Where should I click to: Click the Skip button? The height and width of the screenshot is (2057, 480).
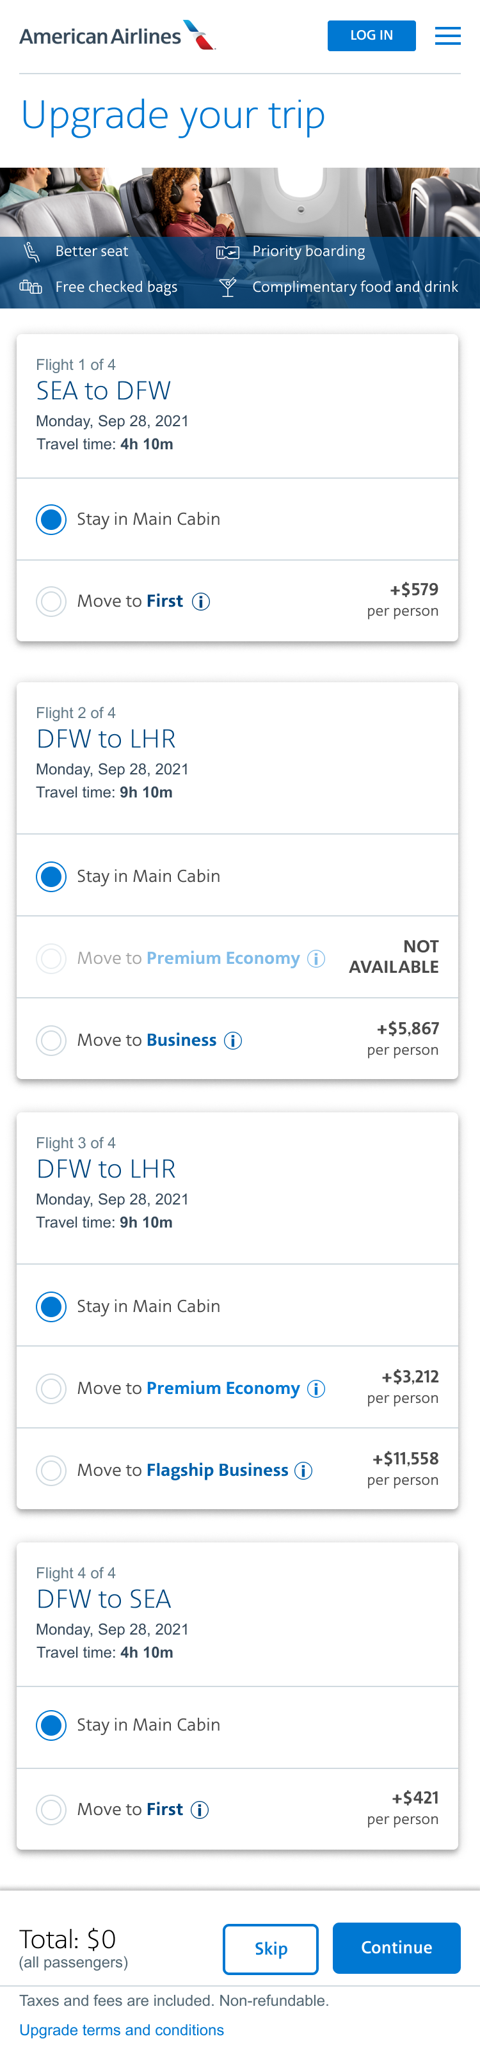pos(270,1948)
